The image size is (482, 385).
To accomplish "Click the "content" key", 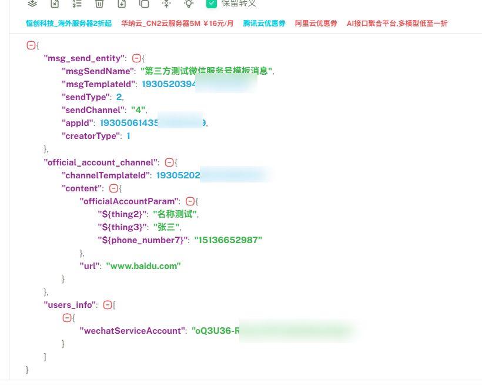I will coord(82,188).
